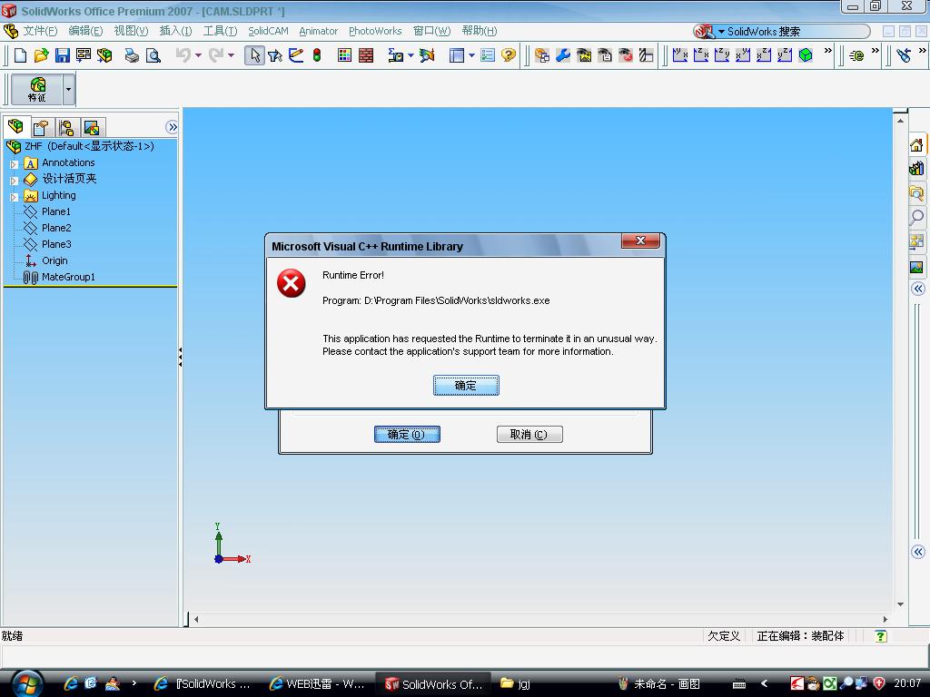Click the green isometric cube view icon

pos(806,55)
